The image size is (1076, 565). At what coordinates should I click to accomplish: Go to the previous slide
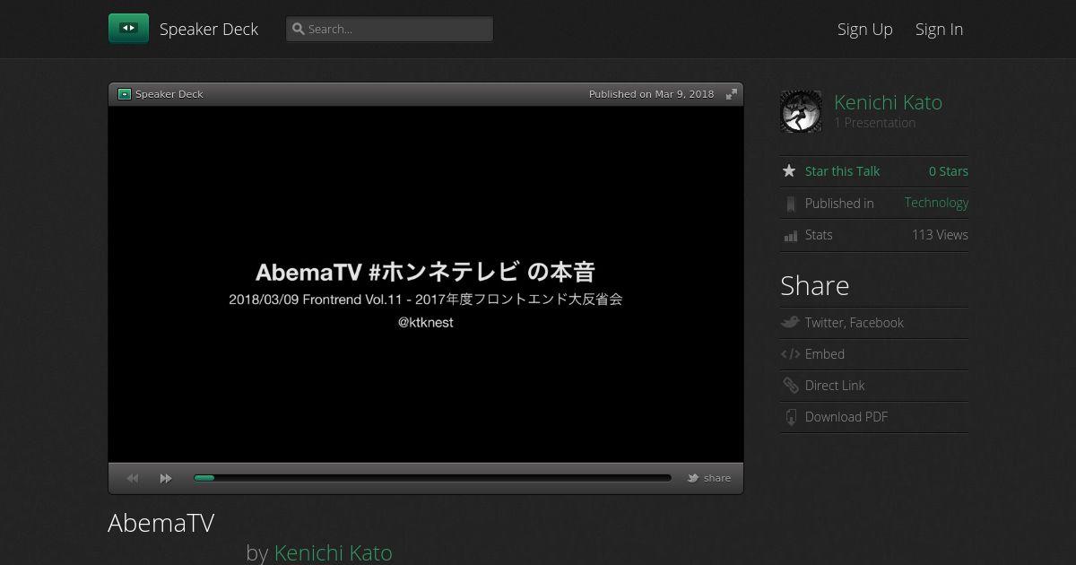(x=133, y=478)
